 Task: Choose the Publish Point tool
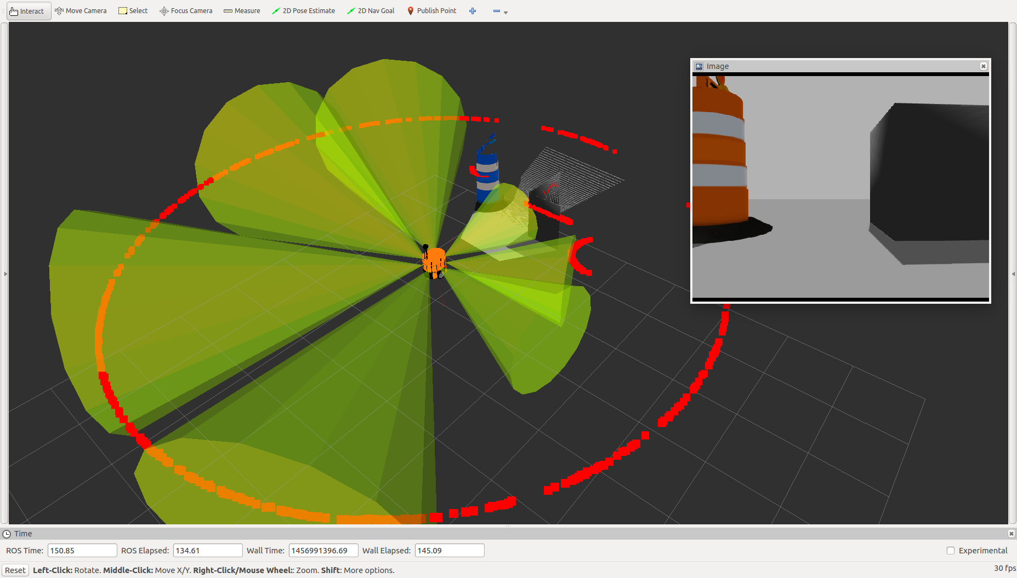point(431,11)
